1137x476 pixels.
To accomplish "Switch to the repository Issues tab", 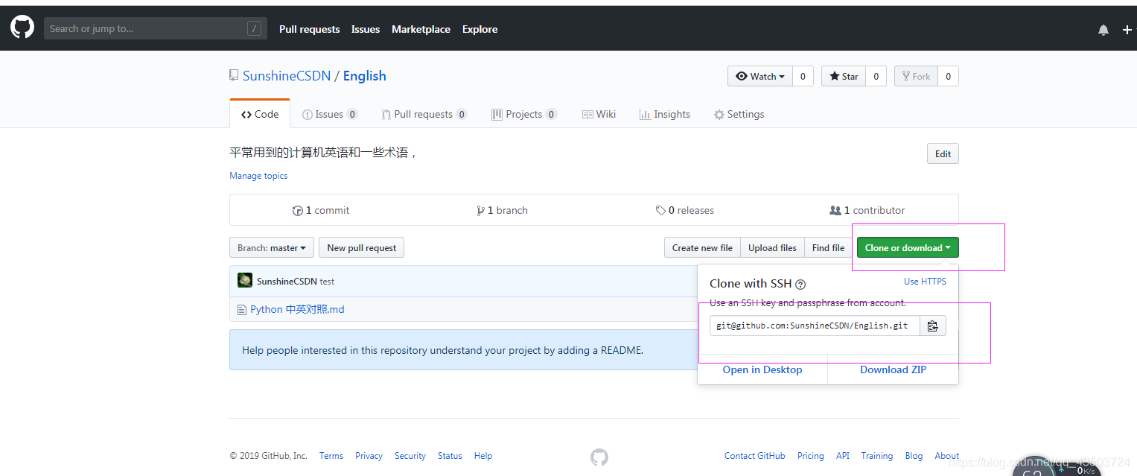I will (x=330, y=114).
